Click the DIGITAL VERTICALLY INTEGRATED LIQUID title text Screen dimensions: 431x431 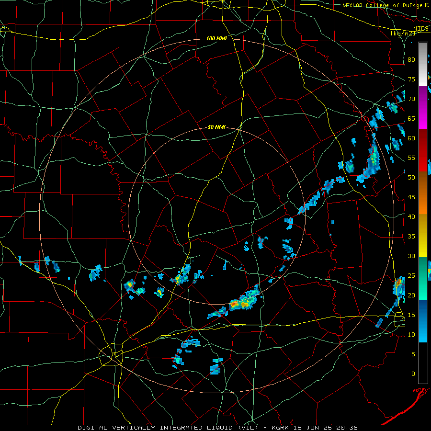pos(156,428)
